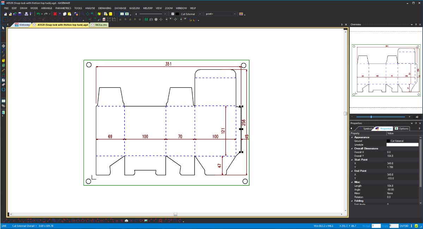Choose the compass drawing tool in left toolbar
Viewport: 423px width, 229px height.
click(x=4, y=56)
